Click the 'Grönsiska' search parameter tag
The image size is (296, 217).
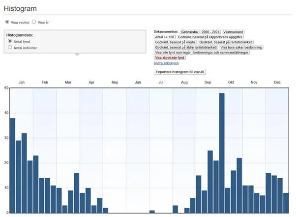pyautogui.click(x=189, y=31)
